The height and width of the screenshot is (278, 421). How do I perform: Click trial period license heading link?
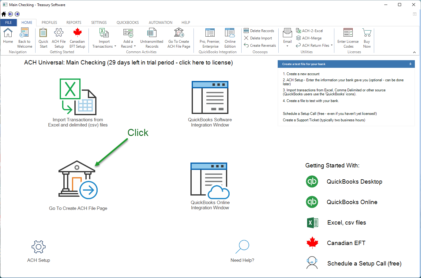point(129,63)
